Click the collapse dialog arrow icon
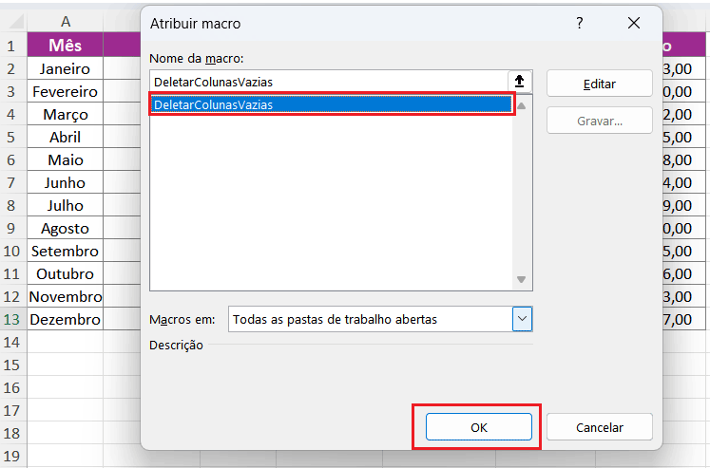Viewport: 710px width, 468px height. point(520,82)
